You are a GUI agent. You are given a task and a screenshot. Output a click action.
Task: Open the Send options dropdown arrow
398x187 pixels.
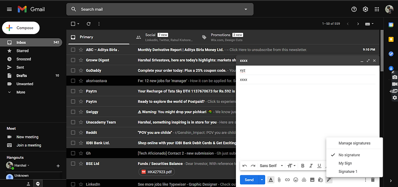262,180
